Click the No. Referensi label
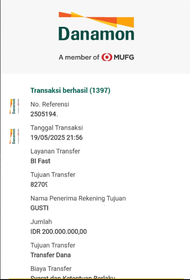The width and height of the screenshot is (190, 280). click(x=50, y=104)
